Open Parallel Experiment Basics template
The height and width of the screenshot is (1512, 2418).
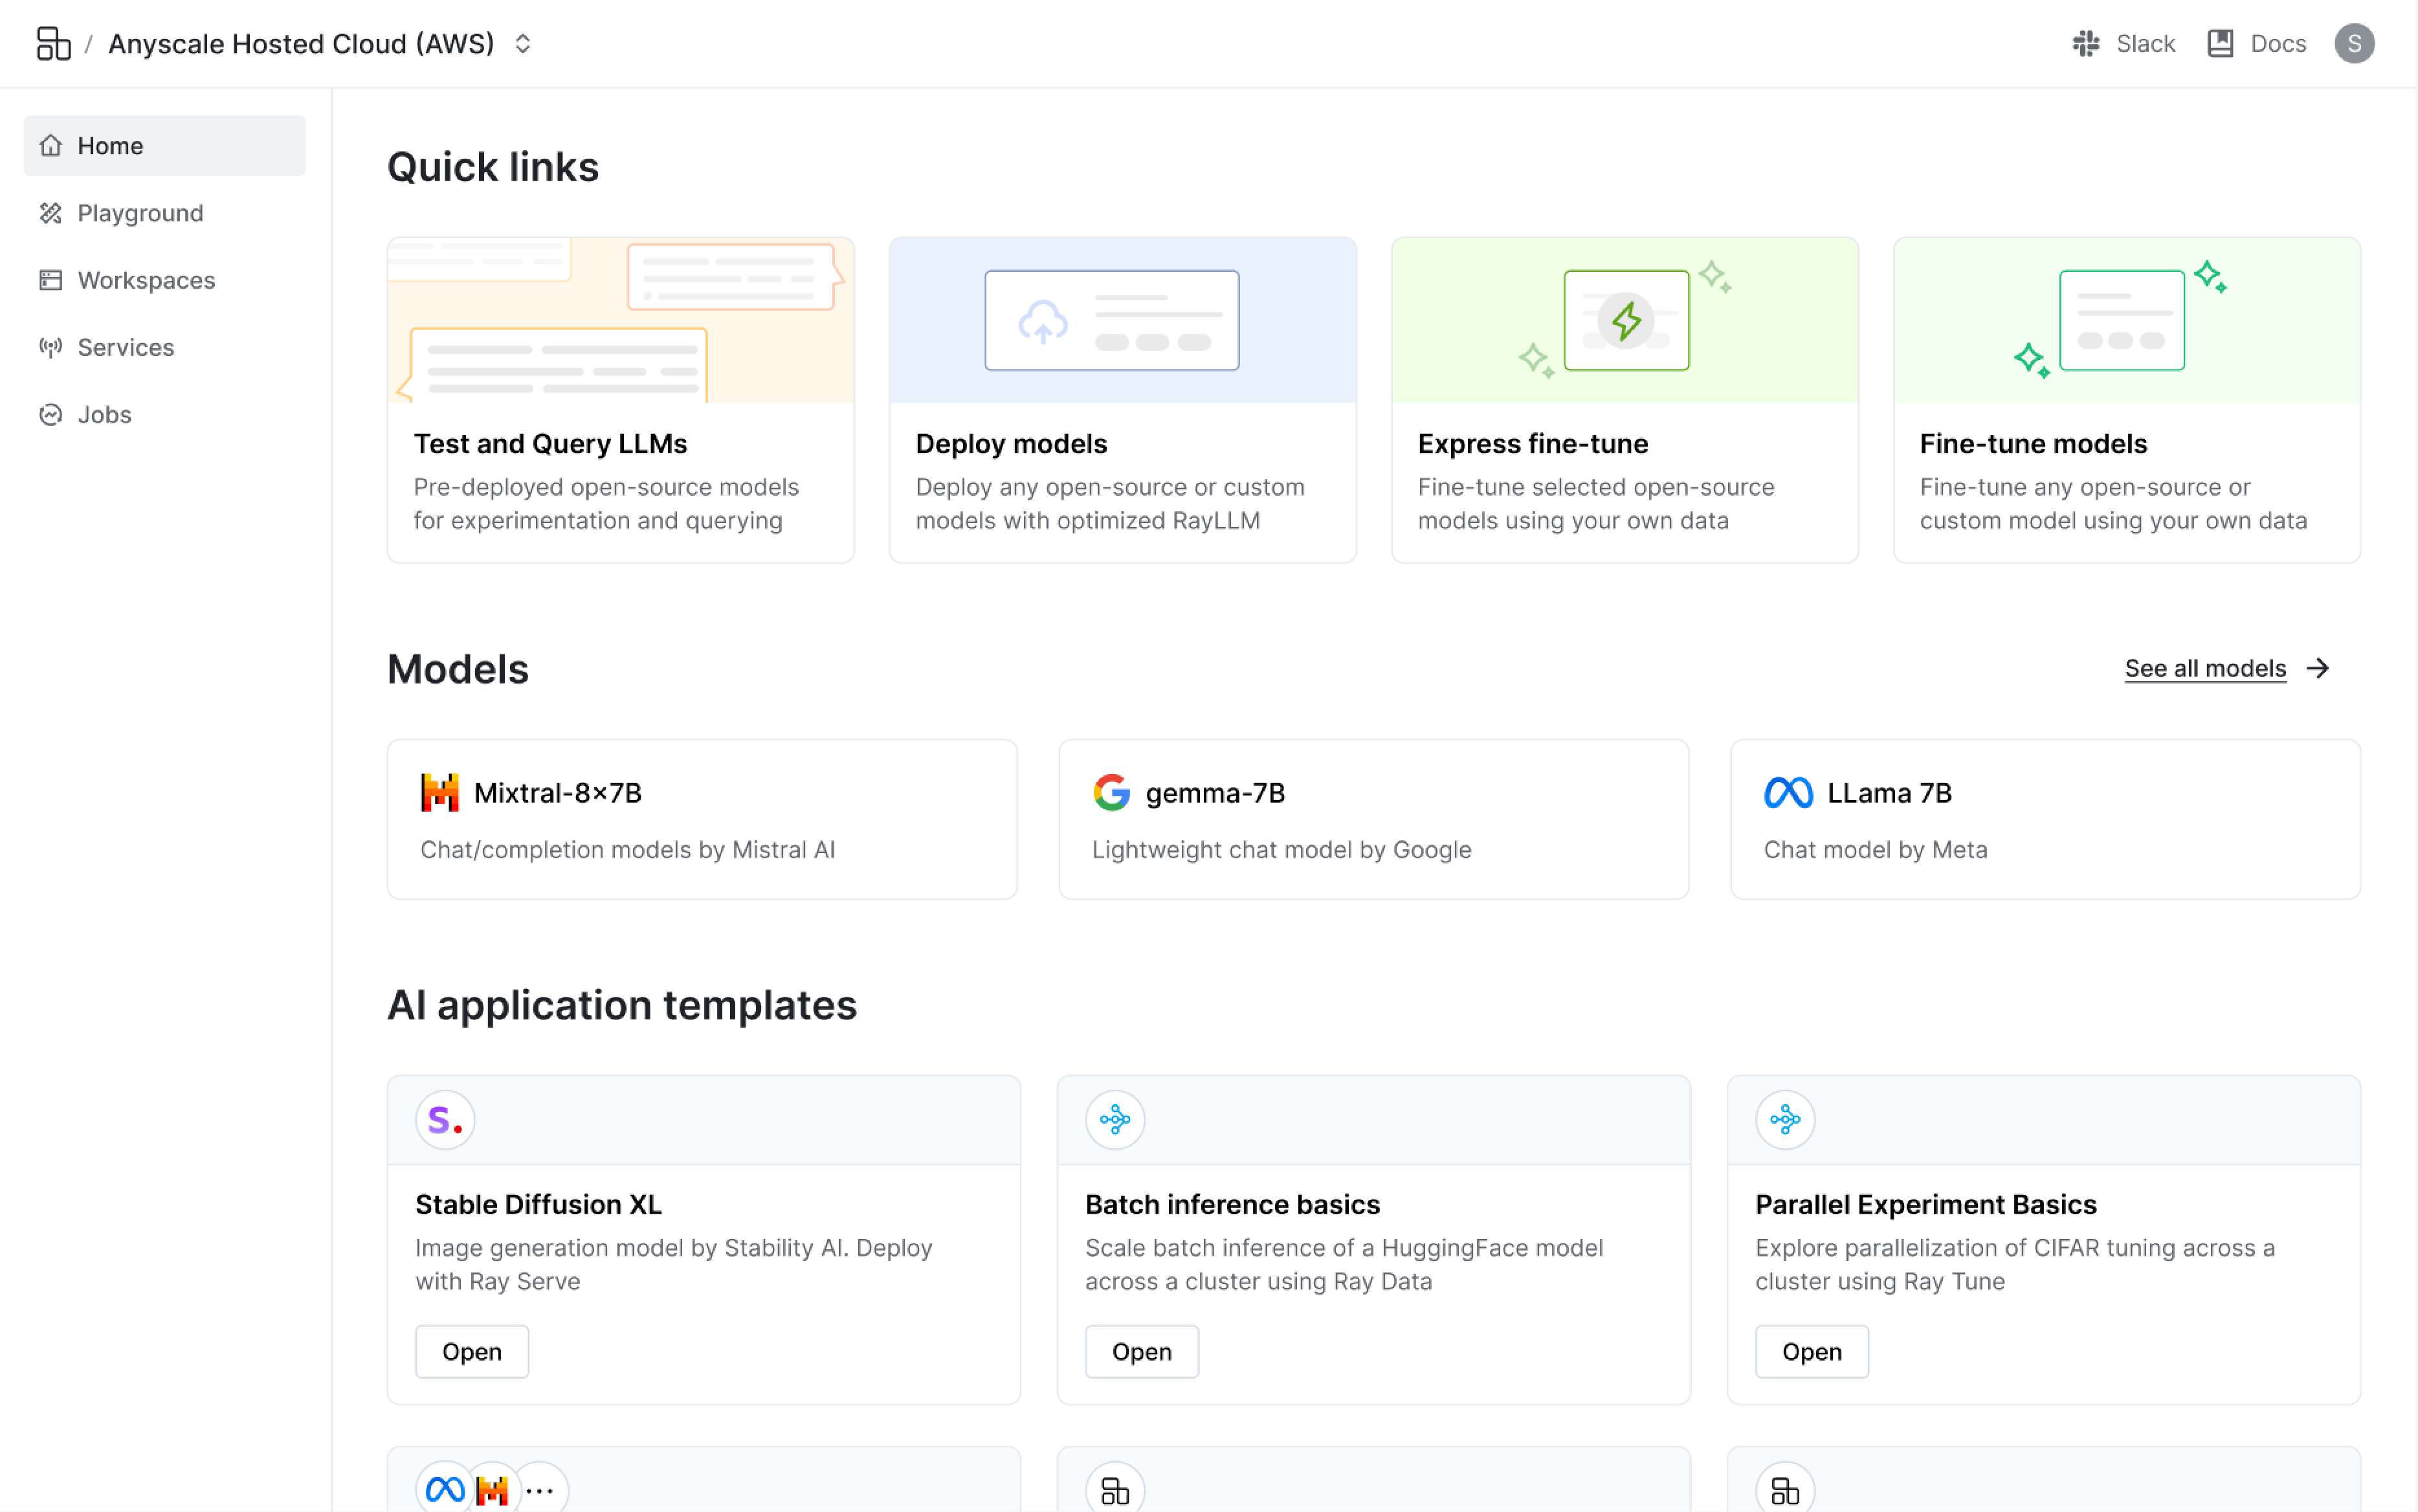1812,1351
